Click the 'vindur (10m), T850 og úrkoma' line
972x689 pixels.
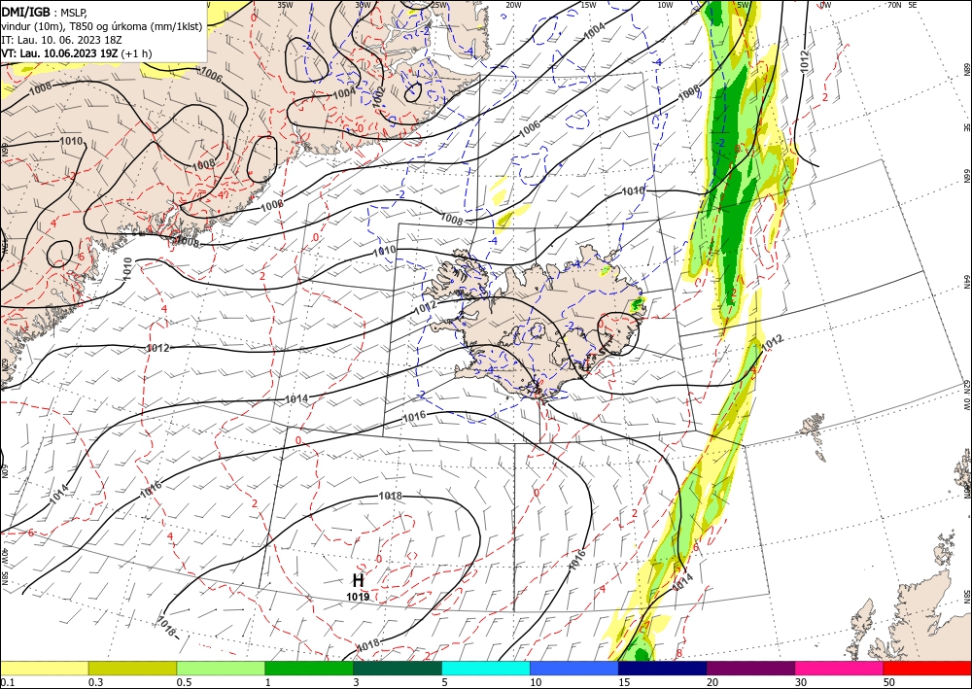point(101,26)
